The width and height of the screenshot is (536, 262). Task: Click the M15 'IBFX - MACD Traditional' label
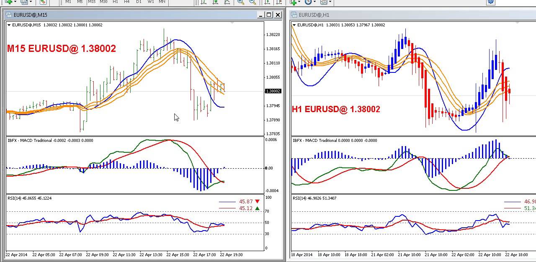(29, 141)
